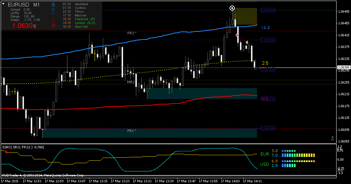
Task: Click the green EUR currency label
Action: pos(265,154)
